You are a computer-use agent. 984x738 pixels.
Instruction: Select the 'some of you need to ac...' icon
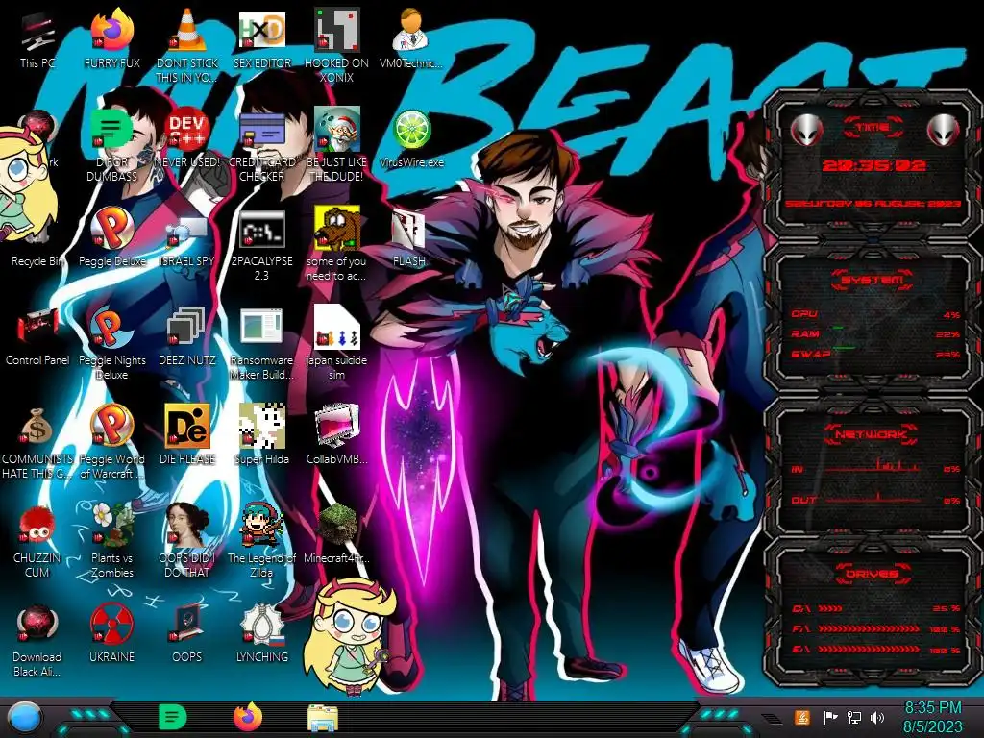click(336, 229)
